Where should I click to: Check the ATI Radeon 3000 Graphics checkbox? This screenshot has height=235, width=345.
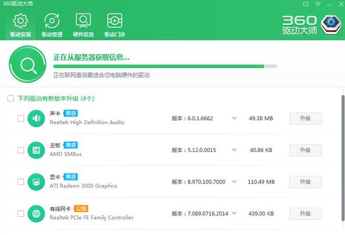coord(21,182)
